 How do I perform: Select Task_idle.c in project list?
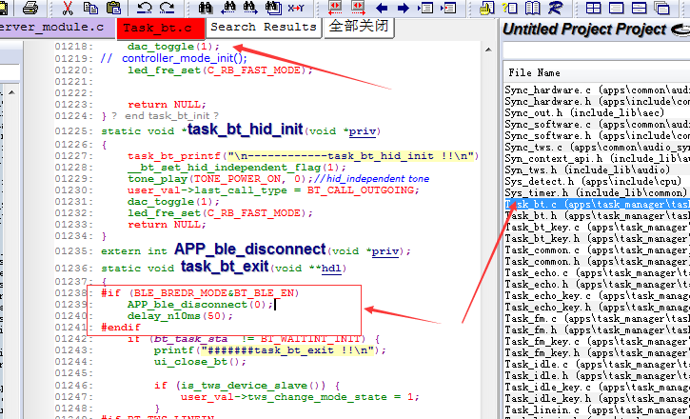point(597,365)
